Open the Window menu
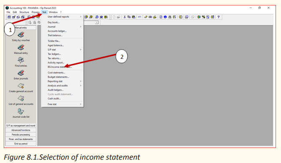281x163 pixels. [x=53, y=12]
